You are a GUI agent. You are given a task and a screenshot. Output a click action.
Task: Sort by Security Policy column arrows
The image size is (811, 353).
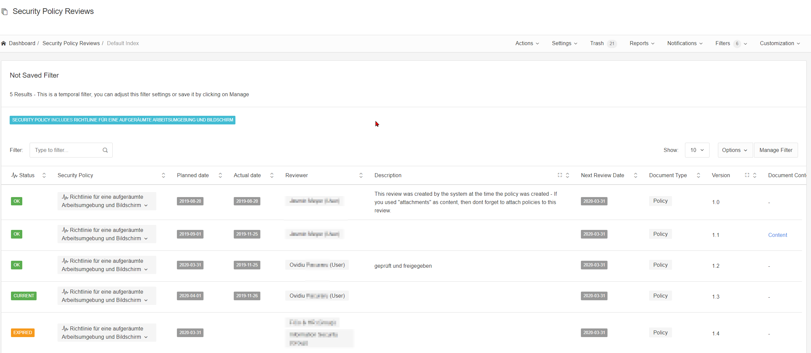coord(163,176)
